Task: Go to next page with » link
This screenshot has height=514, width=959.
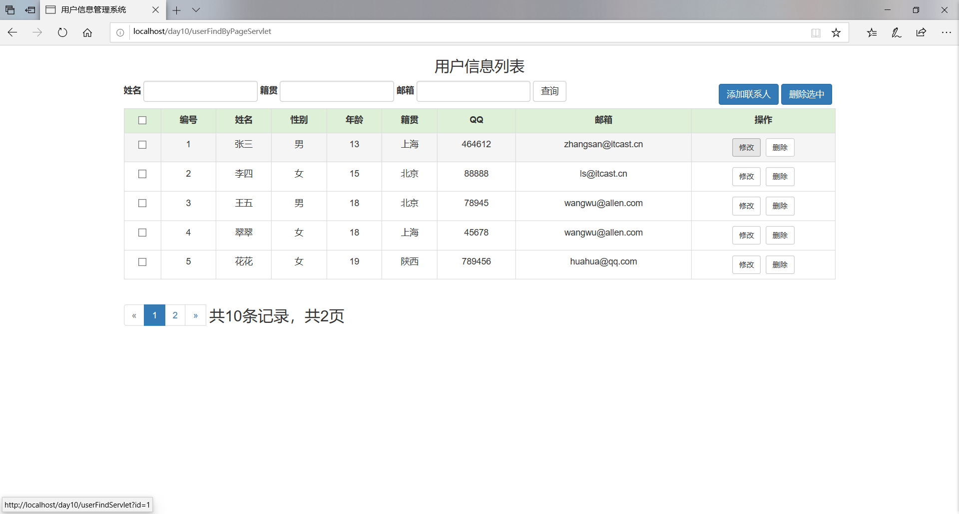Action: (195, 315)
